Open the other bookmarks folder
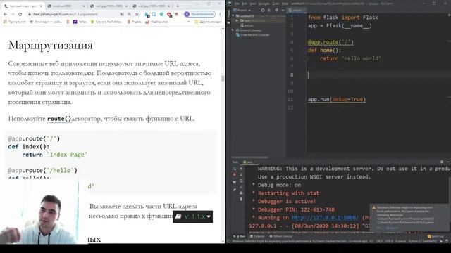This screenshot has height=253, width=451. (209, 22)
